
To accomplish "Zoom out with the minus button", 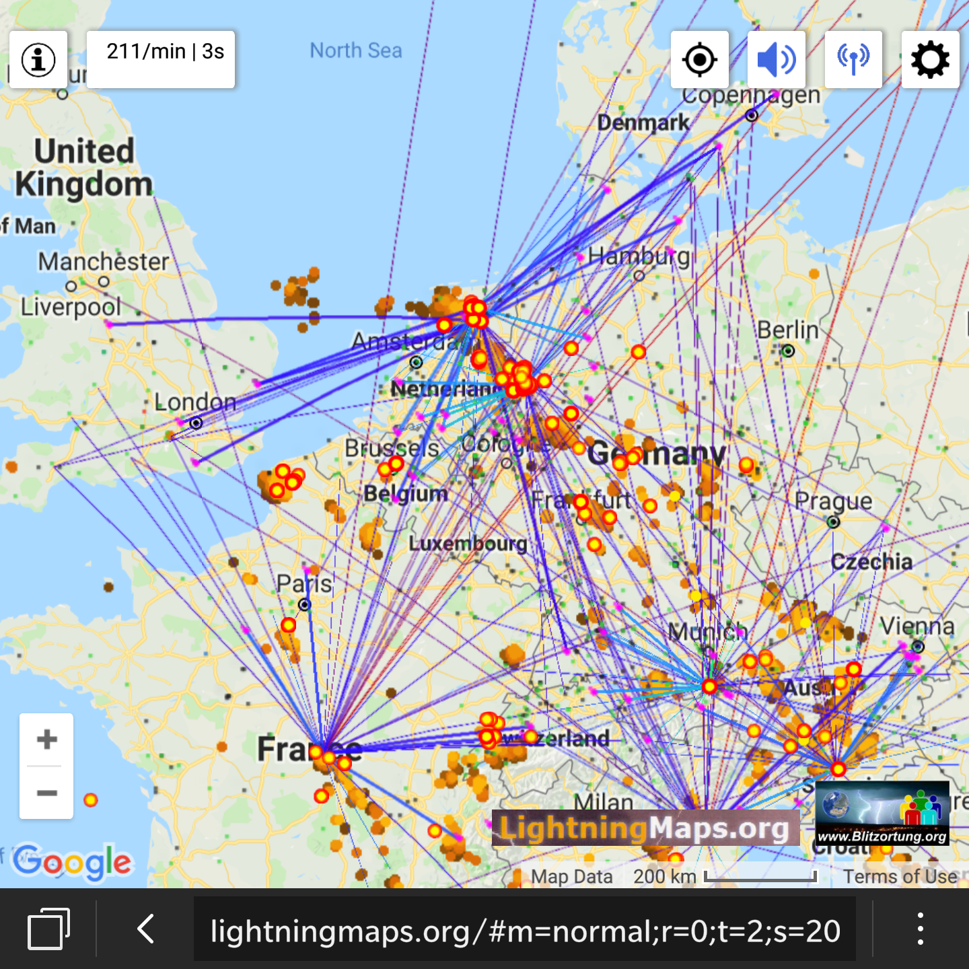I will [46, 793].
